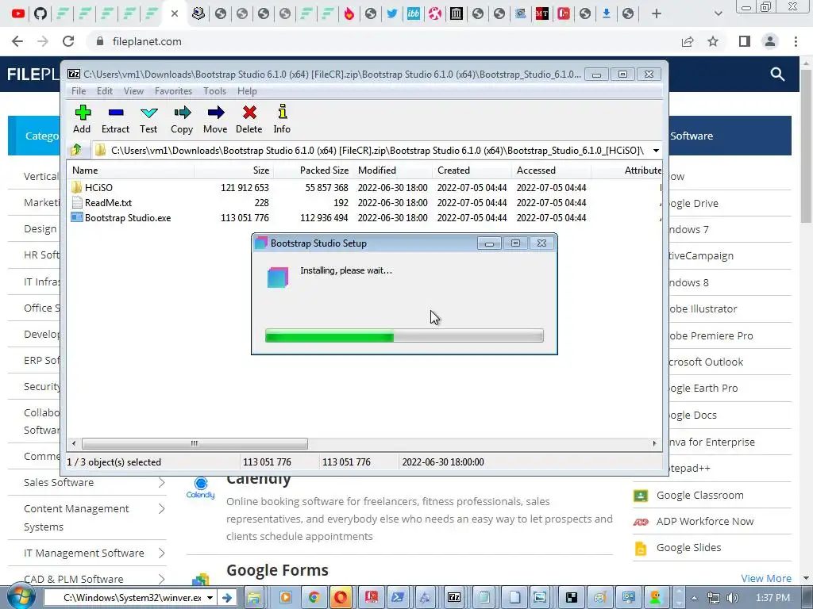Open the File menu in 7-Zip

[79, 91]
